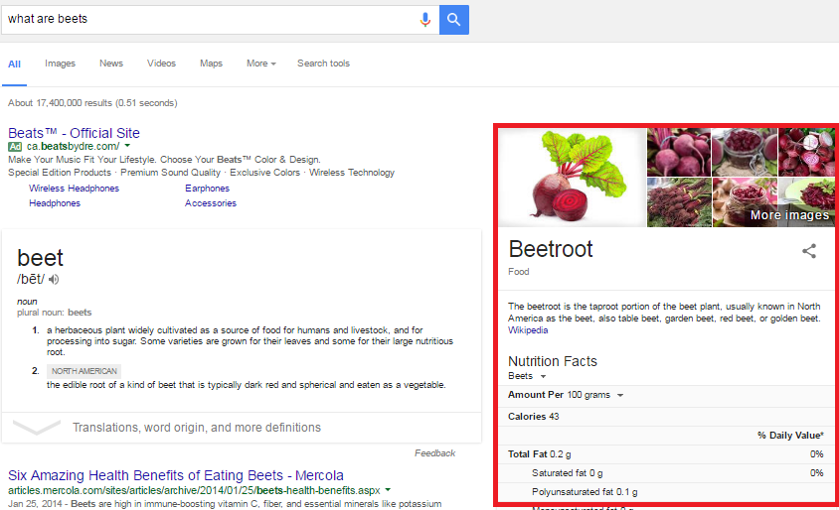Select the All results tab
This screenshot has width=839, height=510.
(x=15, y=64)
